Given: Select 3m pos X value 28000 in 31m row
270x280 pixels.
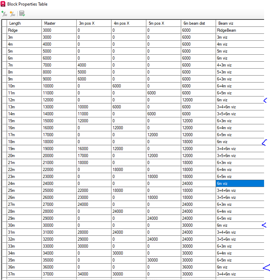Looking at the screenshot, I should 94,232.
